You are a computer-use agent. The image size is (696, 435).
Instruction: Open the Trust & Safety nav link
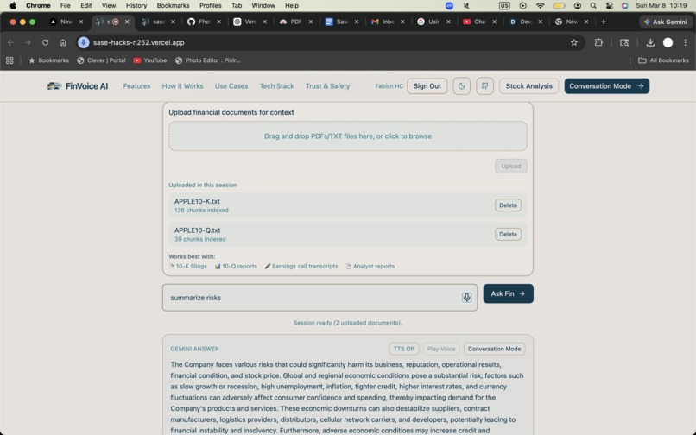(x=327, y=86)
